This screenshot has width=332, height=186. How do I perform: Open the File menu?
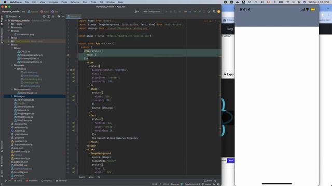click(x=27, y=2)
